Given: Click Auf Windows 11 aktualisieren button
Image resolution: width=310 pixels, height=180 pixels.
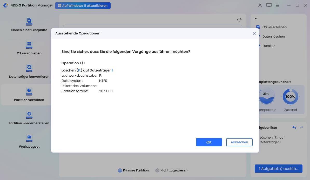Looking at the screenshot, I should point(83,5).
